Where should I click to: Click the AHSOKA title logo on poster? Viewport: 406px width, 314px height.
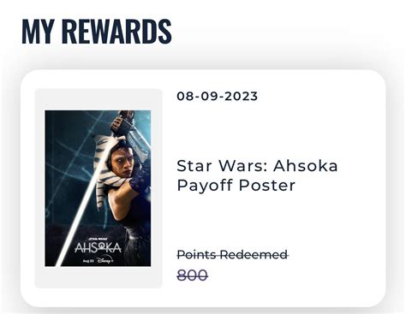point(98,248)
